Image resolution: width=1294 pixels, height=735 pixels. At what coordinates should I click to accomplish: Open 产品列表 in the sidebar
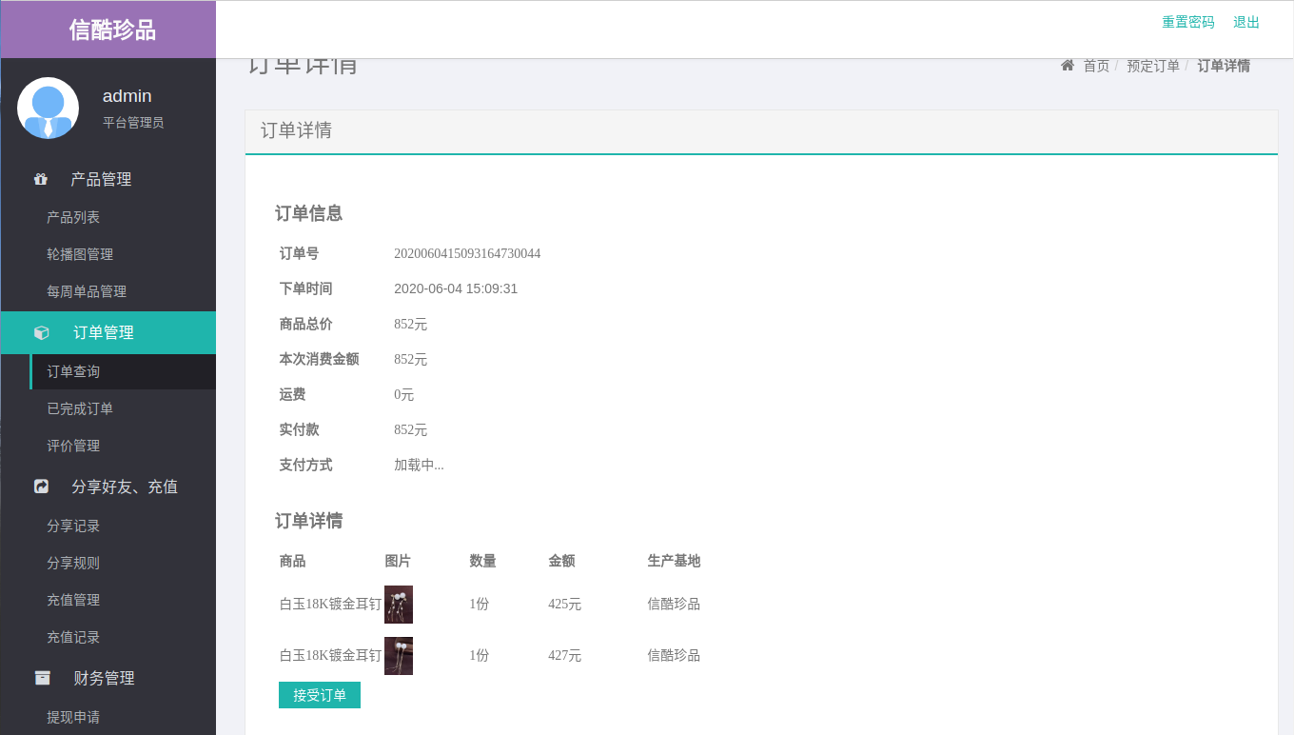[x=73, y=217]
